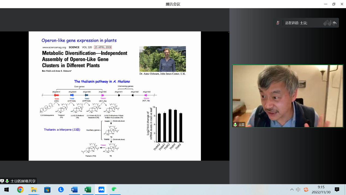Click the 'Thalianin: a triterpene' text
Screen dimensions: 346x195
coord(62,129)
